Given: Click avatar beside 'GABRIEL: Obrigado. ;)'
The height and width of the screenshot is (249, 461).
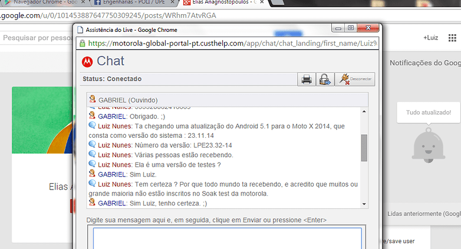Looking at the screenshot, I should click(x=92, y=115).
